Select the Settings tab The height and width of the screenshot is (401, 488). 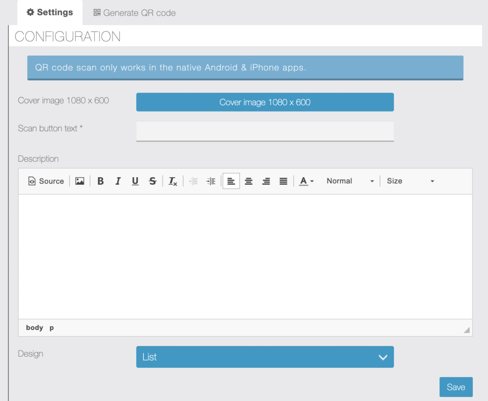[x=50, y=12]
